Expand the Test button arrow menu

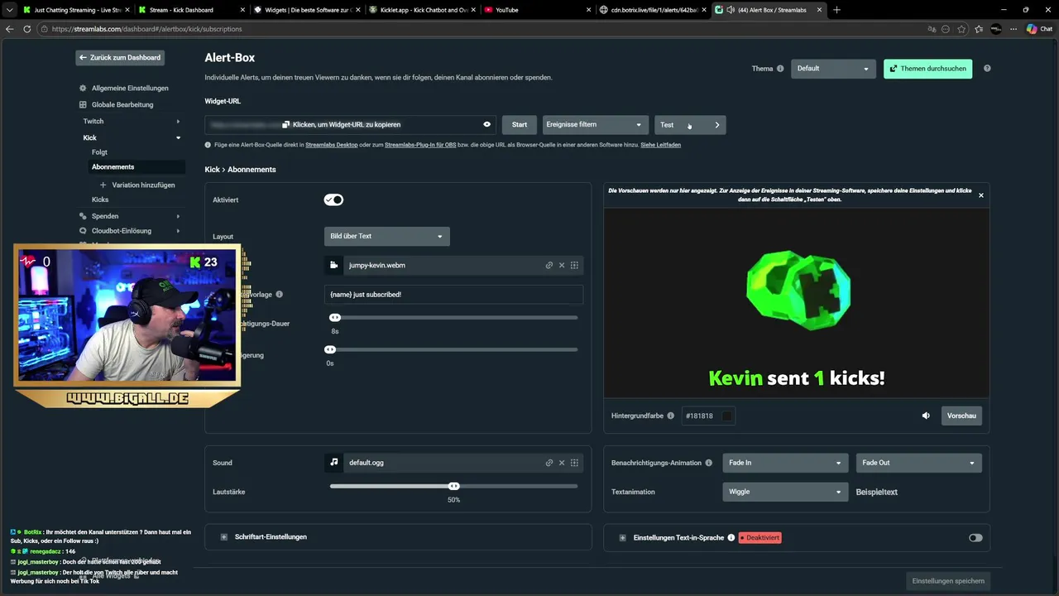[x=716, y=125]
